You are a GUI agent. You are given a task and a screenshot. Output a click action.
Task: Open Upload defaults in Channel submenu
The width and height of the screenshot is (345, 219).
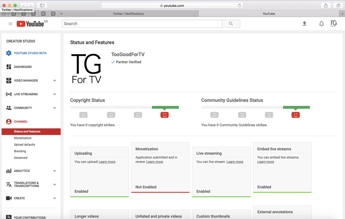tap(24, 145)
